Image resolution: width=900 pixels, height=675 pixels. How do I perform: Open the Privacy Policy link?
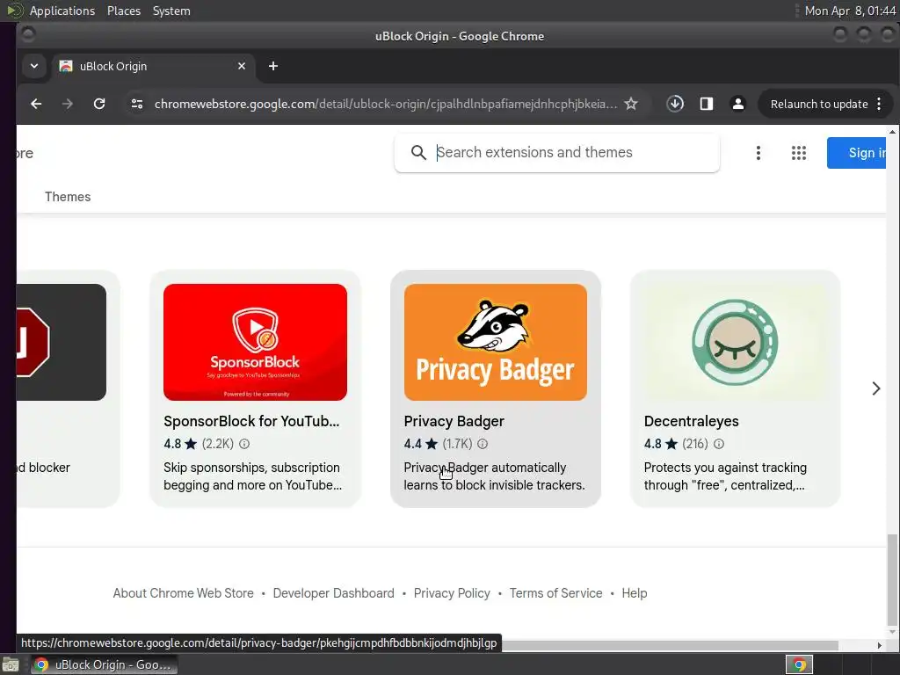click(452, 593)
